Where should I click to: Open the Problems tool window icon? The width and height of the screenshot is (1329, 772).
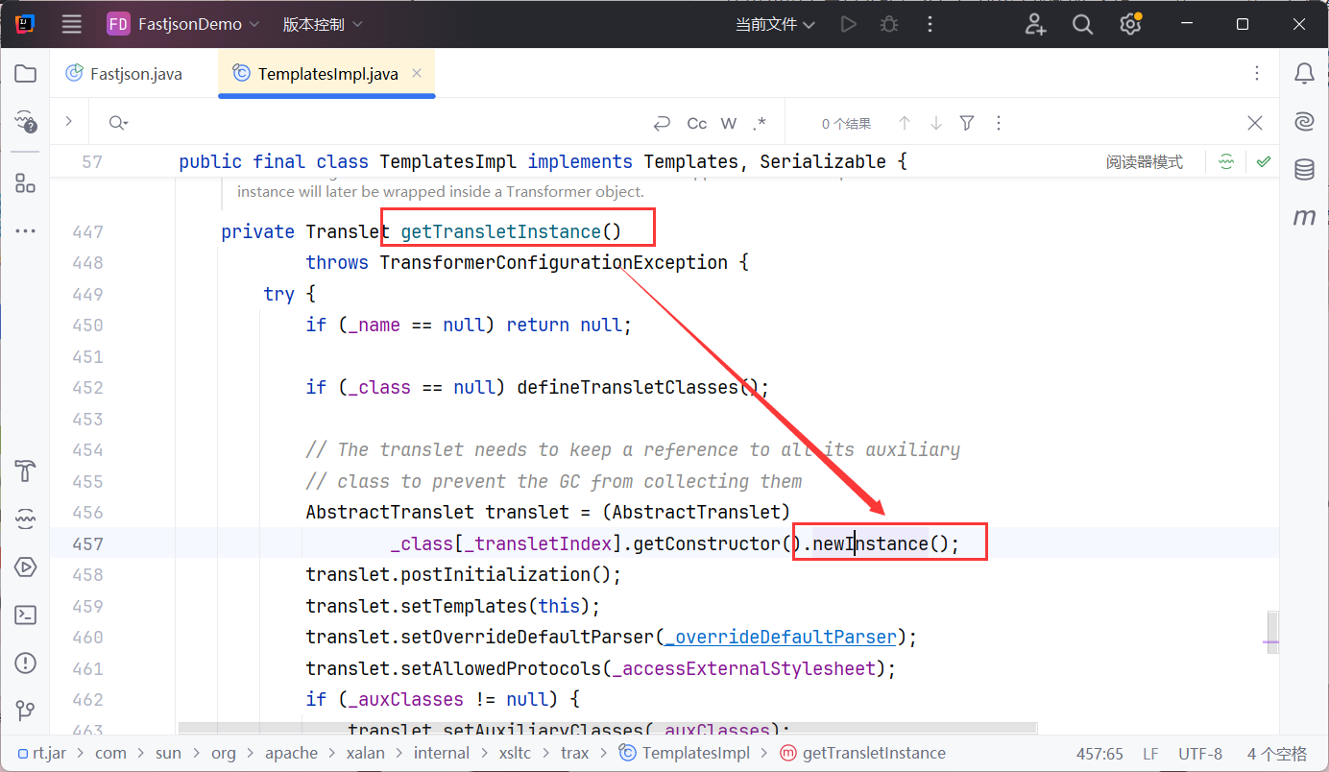coord(26,663)
